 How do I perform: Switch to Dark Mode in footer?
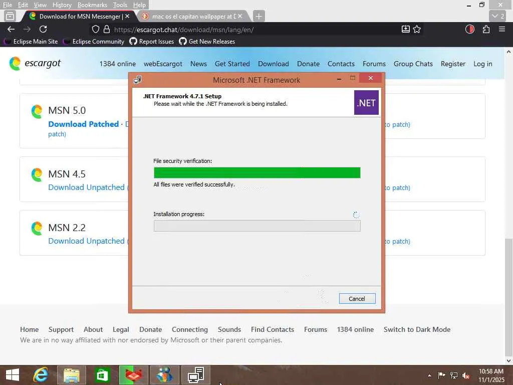pyautogui.click(x=417, y=329)
